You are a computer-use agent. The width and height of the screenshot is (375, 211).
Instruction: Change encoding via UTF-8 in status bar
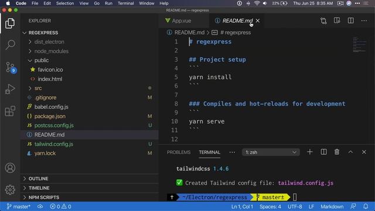pyautogui.click(x=295, y=206)
